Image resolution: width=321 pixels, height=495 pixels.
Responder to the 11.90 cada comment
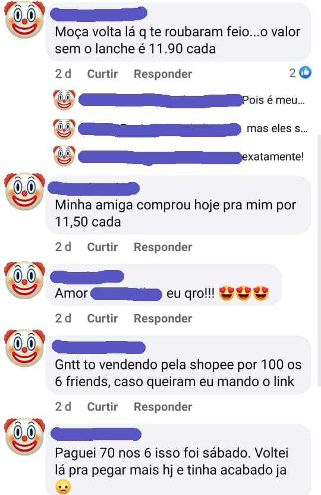point(163,74)
